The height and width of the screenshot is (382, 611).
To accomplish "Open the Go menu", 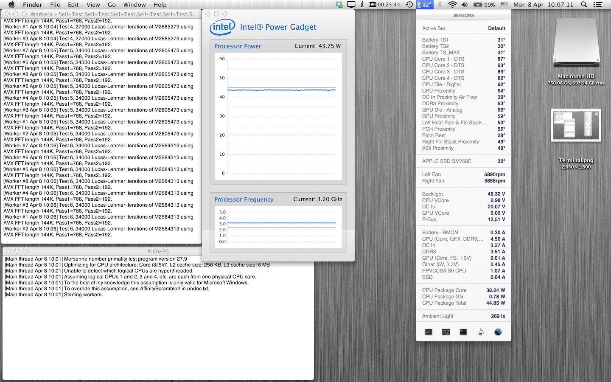I will pos(112,5).
